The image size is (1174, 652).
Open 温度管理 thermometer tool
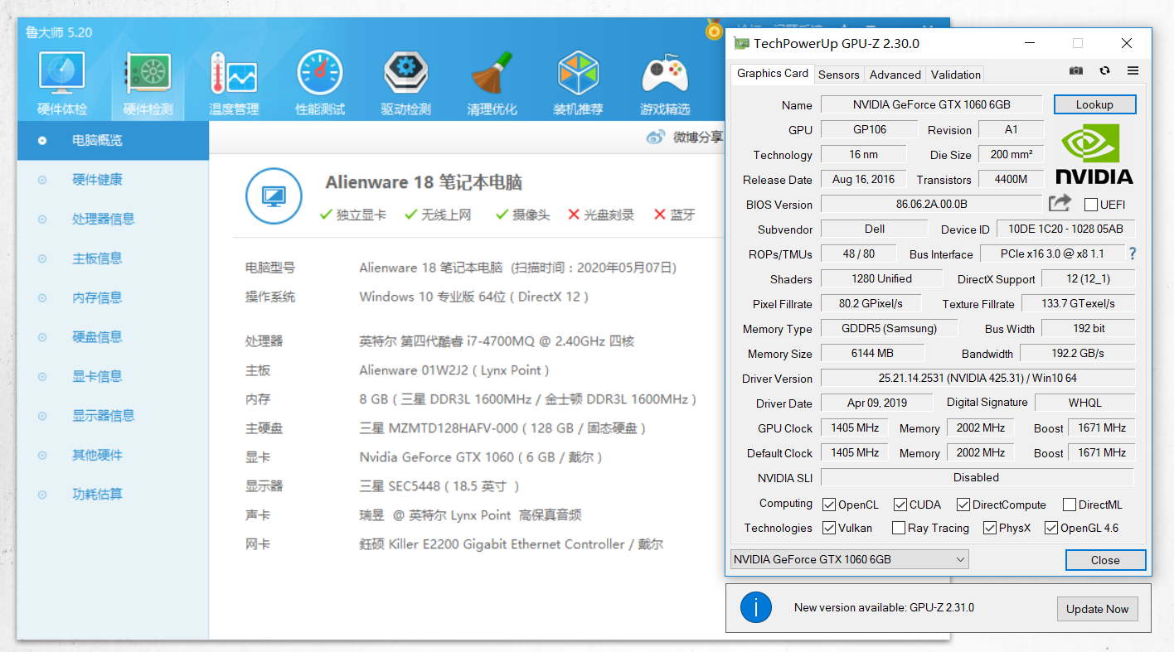[234, 83]
